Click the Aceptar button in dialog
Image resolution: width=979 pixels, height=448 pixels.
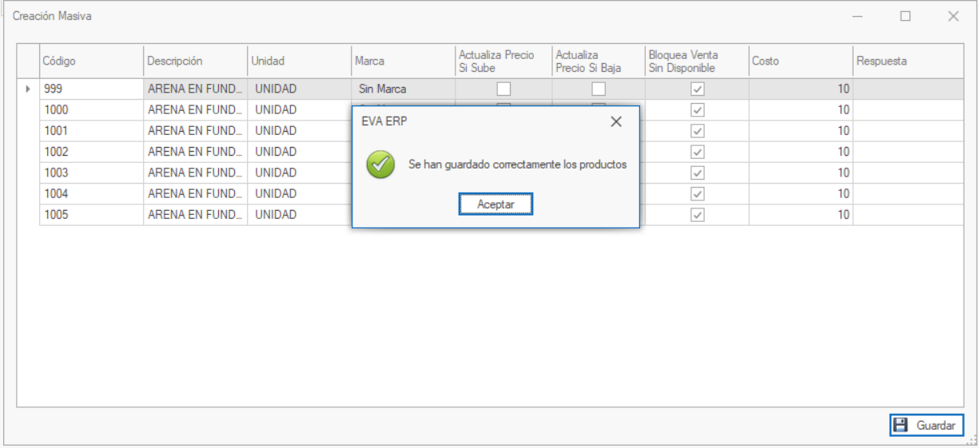pos(495,204)
